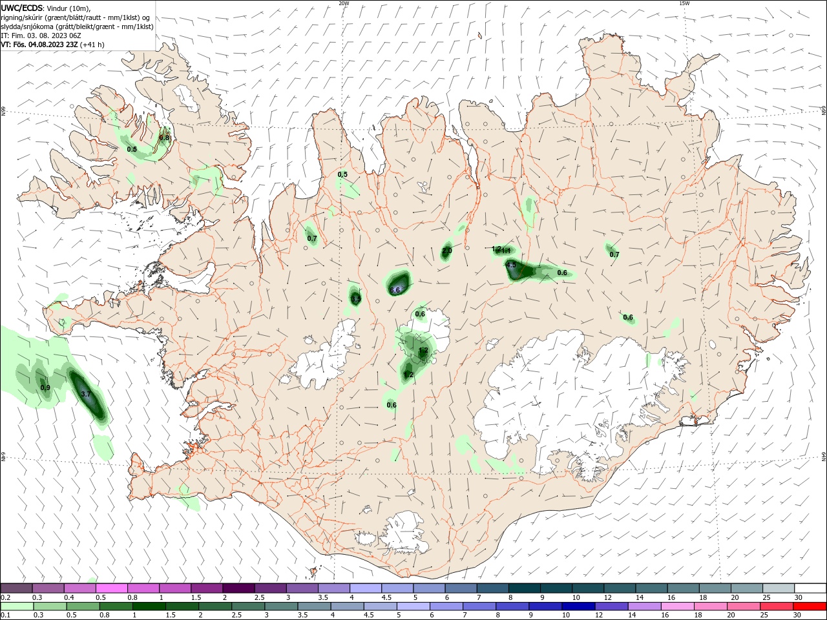Screen dimensions: 827x620
Task: Pick the darkest purple swatch labeled 2 in top row
Action: coord(238,588)
